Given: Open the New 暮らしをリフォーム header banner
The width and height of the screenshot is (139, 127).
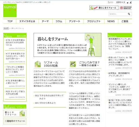Looking at the screenshot, I should coord(104,8).
